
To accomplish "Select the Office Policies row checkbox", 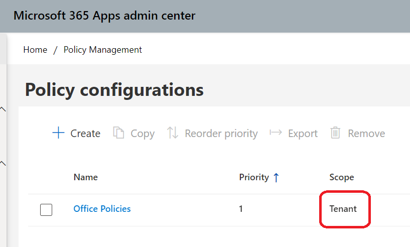I will (x=46, y=209).
